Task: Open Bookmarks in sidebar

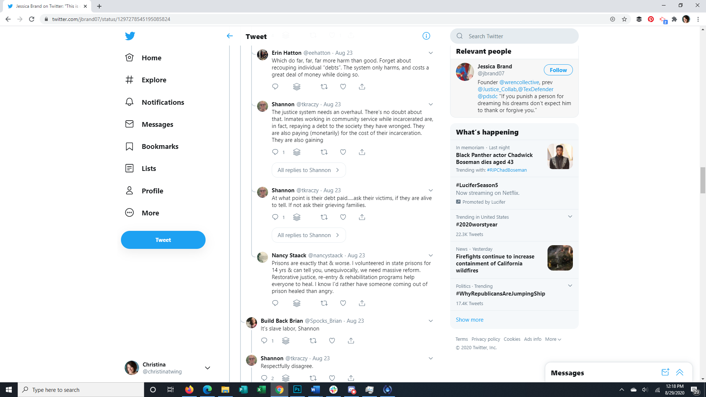Action: point(160,146)
